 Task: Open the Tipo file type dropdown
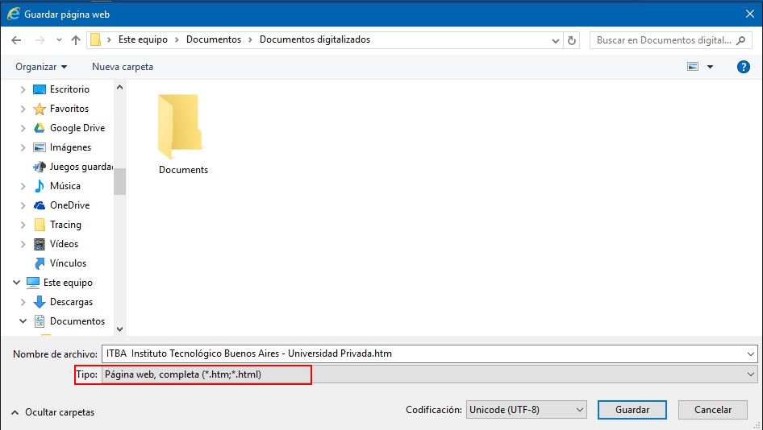point(429,374)
